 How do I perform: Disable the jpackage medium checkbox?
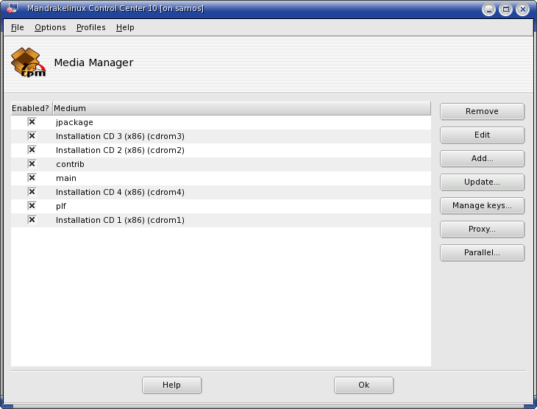click(x=32, y=122)
